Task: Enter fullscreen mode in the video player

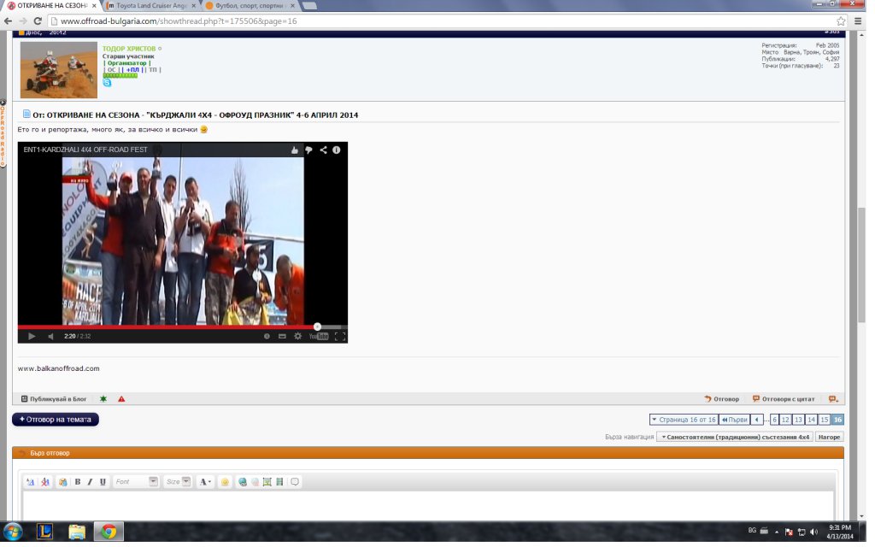Action: pos(339,336)
